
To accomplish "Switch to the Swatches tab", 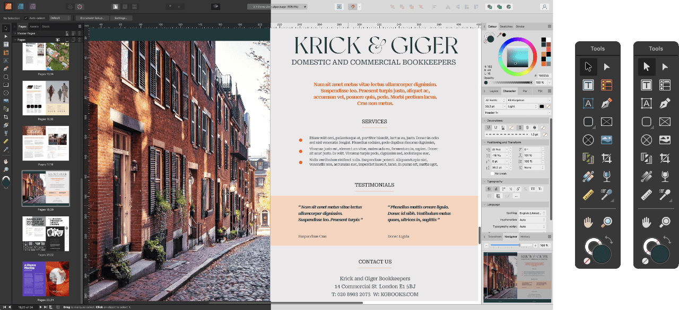I will coord(506,26).
